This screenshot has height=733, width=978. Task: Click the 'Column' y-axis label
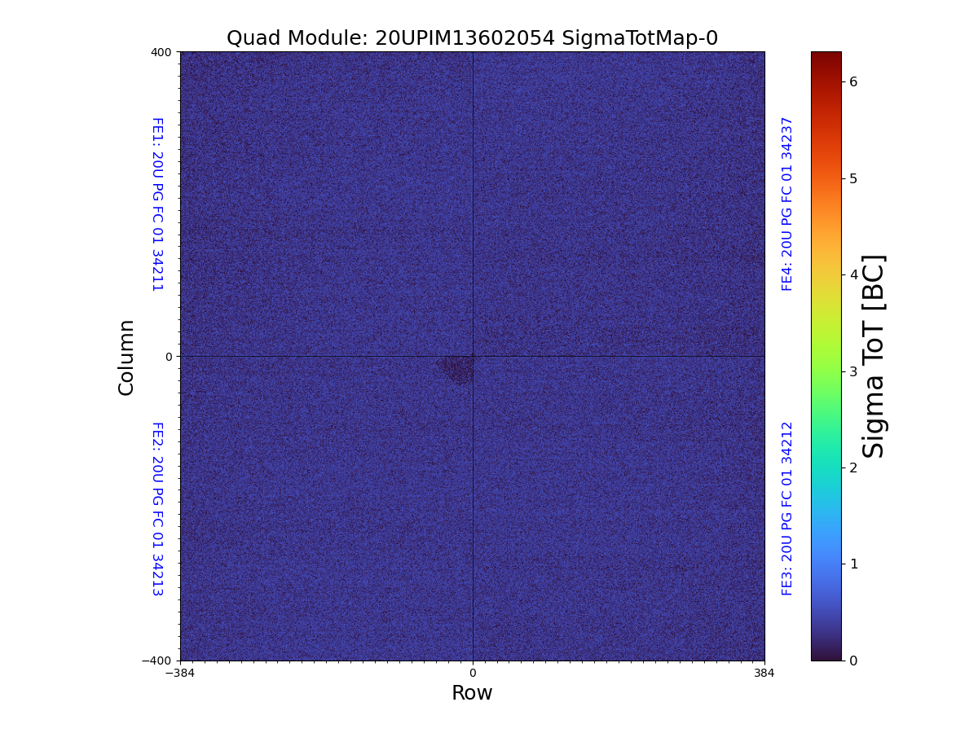pyautogui.click(x=126, y=357)
